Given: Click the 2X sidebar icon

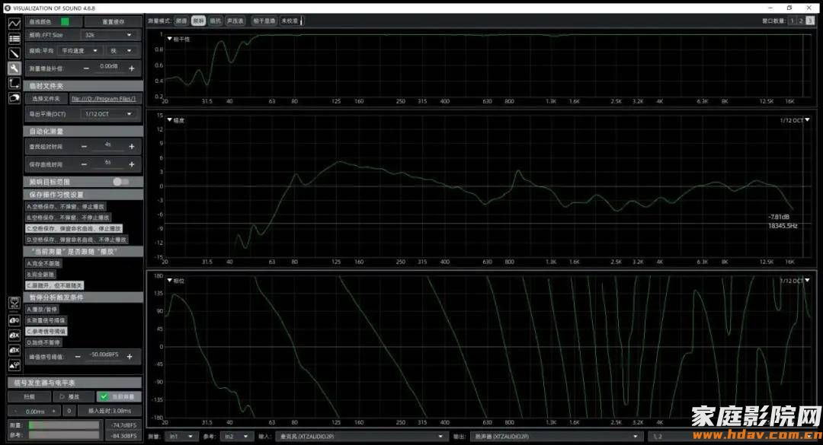Looking at the screenshot, I should (14, 335).
